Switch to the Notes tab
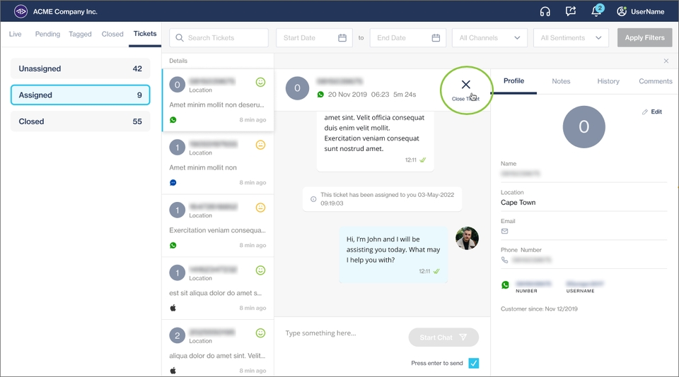The height and width of the screenshot is (377, 679). point(561,81)
